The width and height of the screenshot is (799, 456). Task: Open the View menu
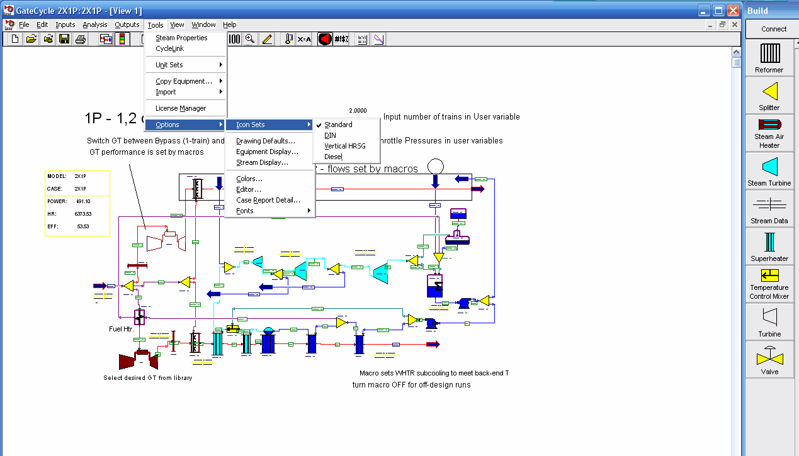(178, 25)
